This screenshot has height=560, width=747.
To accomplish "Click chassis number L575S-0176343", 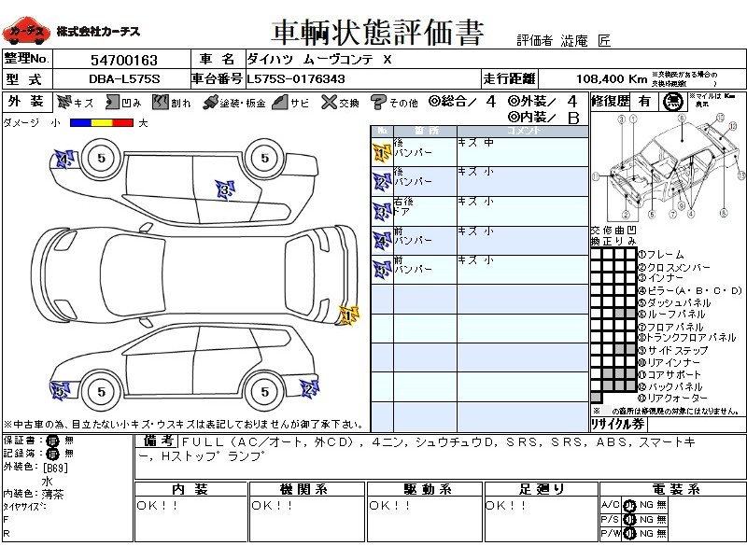I will click(295, 79).
